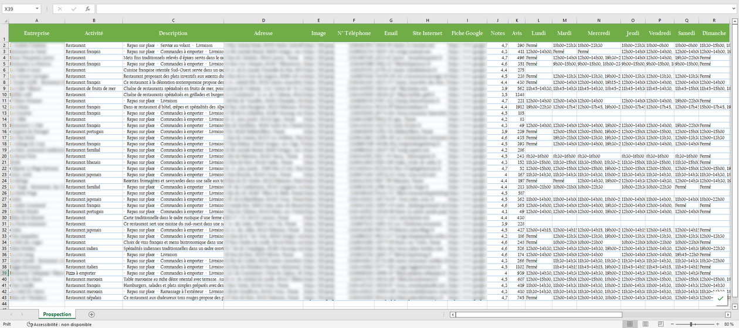The width and height of the screenshot is (739, 328).
Task: Click the horizontal scrollbar right arrow
Action: point(728,315)
